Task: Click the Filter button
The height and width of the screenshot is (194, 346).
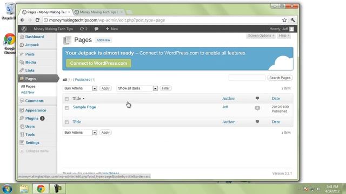Action: coord(166,88)
